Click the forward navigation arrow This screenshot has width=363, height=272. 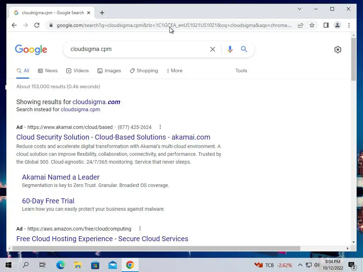26,25
